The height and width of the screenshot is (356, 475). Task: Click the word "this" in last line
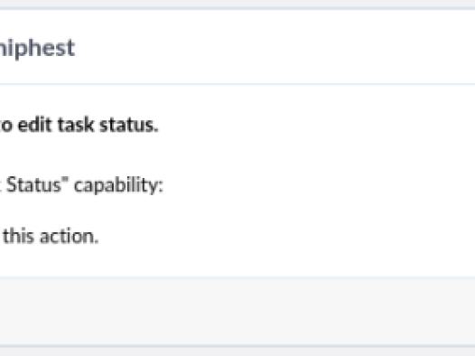pyautogui.click(x=18, y=236)
